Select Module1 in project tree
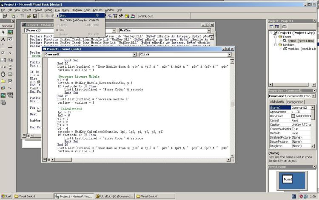The height and width of the screenshot is (200, 319). click(302, 49)
